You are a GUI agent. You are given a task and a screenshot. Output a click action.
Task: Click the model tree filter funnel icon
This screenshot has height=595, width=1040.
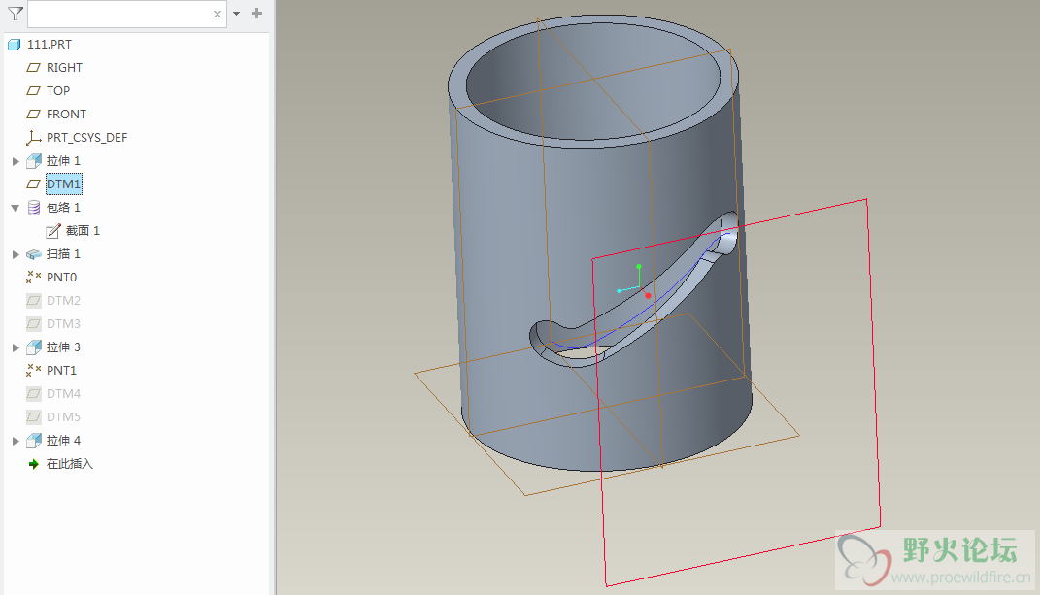pos(15,14)
